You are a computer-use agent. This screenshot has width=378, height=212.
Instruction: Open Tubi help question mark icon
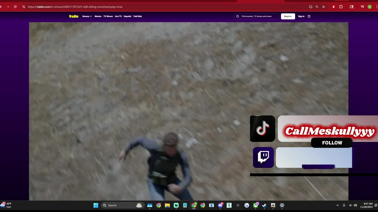(x=309, y=16)
